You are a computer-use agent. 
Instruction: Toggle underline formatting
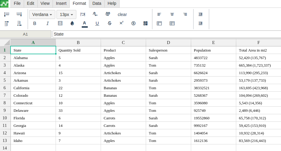[x=97, y=24]
